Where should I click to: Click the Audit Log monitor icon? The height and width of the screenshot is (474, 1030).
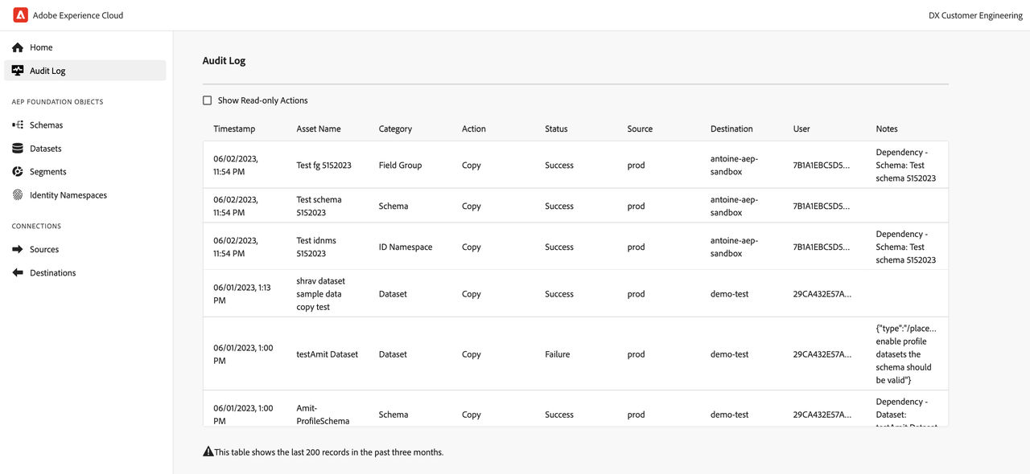pyautogui.click(x=18, y=71)
